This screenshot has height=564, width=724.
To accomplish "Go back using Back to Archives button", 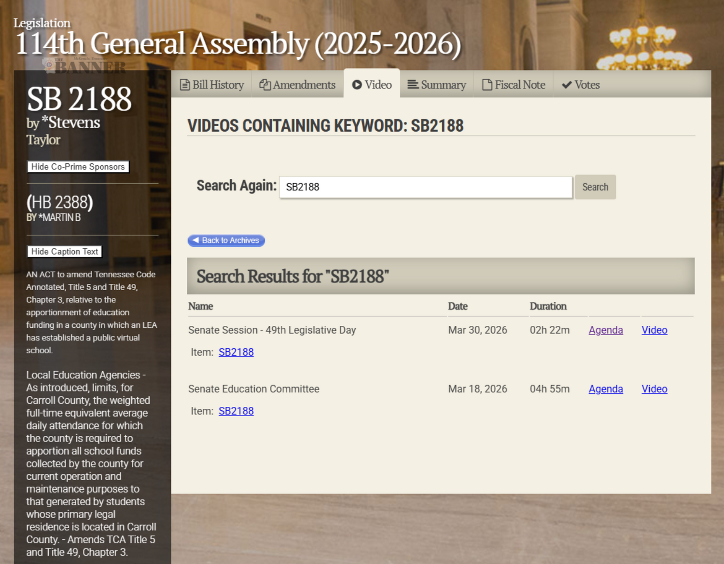I will coord(226,240).
